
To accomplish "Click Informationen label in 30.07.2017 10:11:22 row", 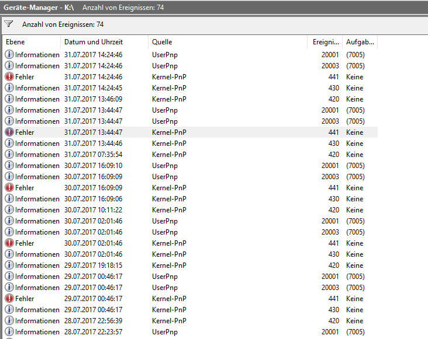I will pyautogui.click(x=37, y=210).
